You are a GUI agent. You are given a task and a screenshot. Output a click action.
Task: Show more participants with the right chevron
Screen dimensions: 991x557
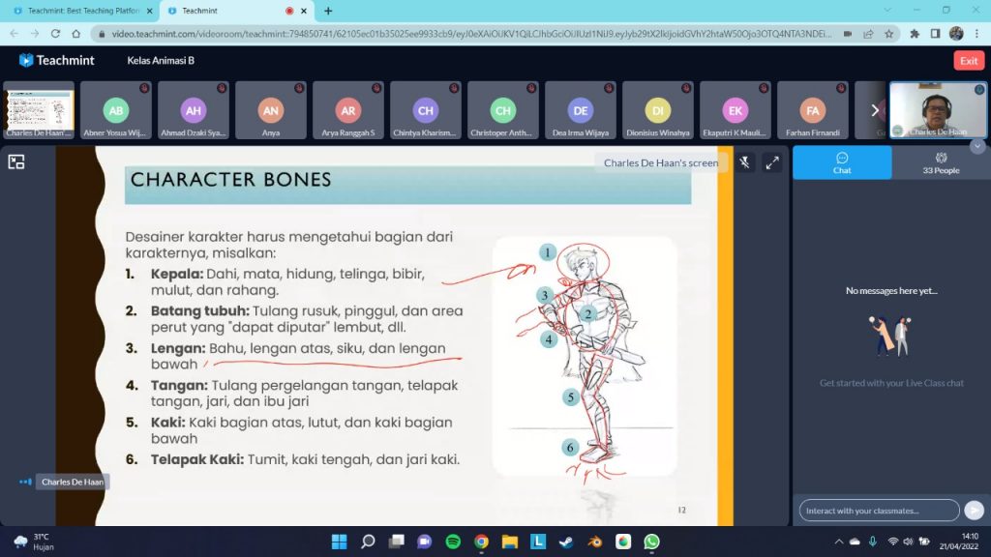(x=875, y=110)
